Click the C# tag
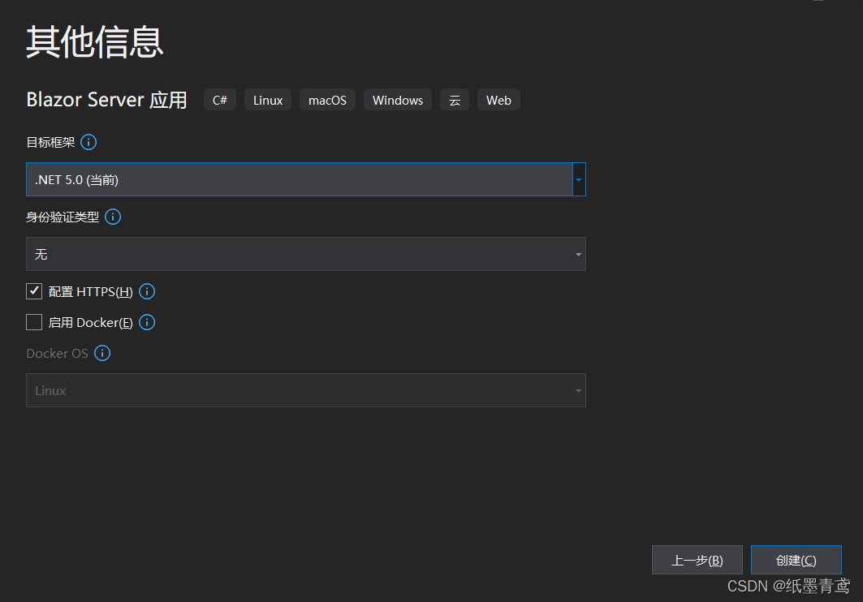The height and width of the screenshot is (602, 863). pos(219,100)
